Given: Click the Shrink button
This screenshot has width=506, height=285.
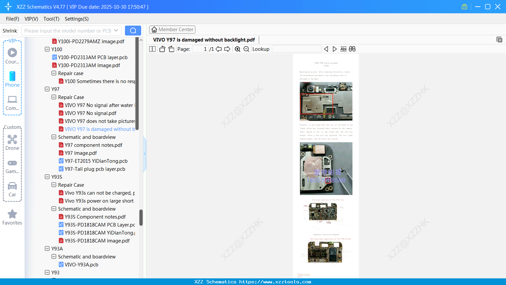Looking at the screenshot, I should (x=10, y=31).
